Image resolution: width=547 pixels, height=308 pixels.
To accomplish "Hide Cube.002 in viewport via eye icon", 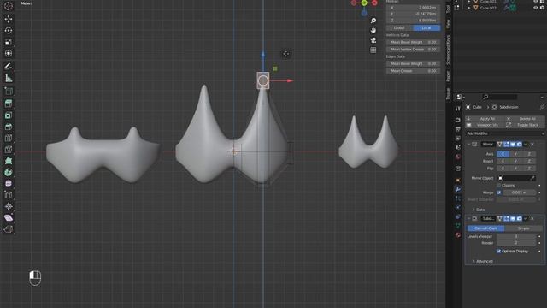I will click(536, 8).
